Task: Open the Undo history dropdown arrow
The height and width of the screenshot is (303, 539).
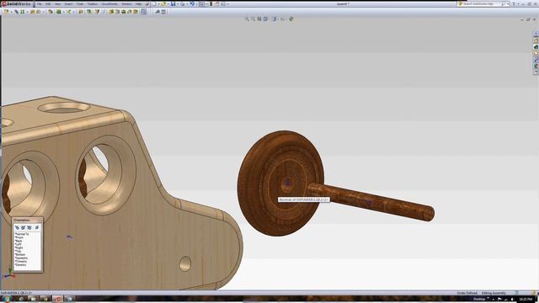Action: (x=196, y=4)
